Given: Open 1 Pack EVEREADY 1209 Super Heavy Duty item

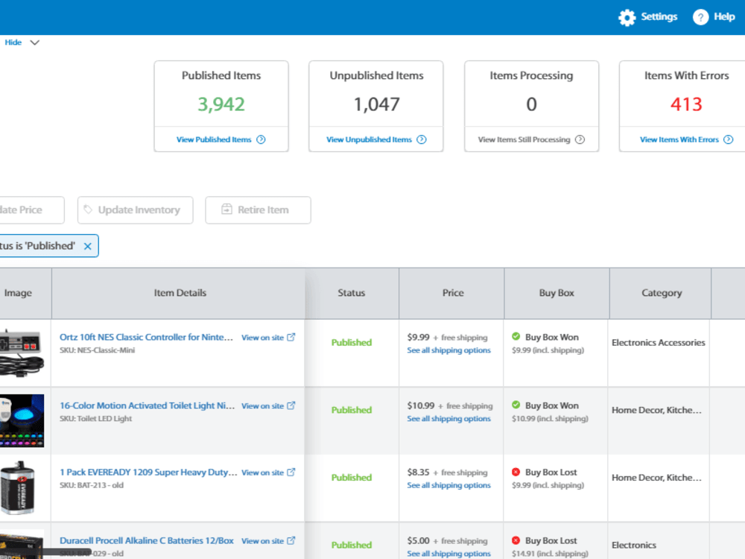Looking at the screenshot, I should tap(148, 472).
